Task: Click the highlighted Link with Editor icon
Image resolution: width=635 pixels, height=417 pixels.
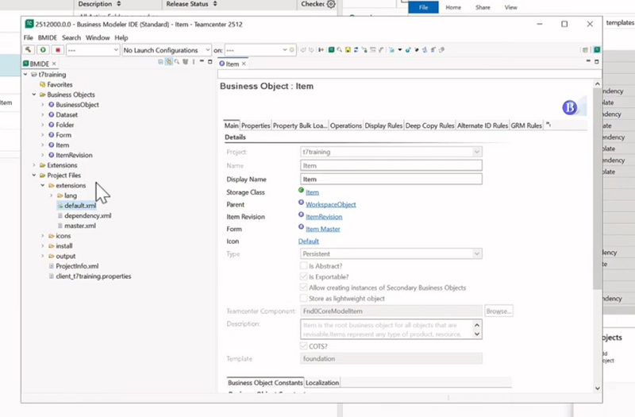Action: click(x=169, y=62)
